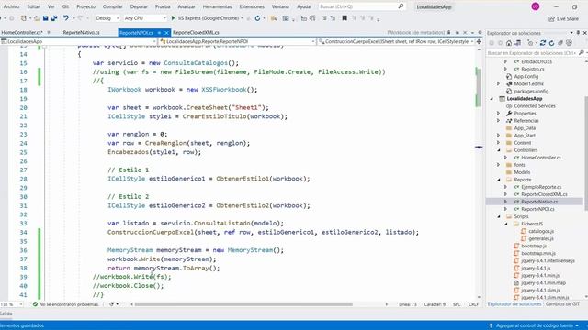
Task: Sync with active document in Solution Explorer
Action: (543, 43)
